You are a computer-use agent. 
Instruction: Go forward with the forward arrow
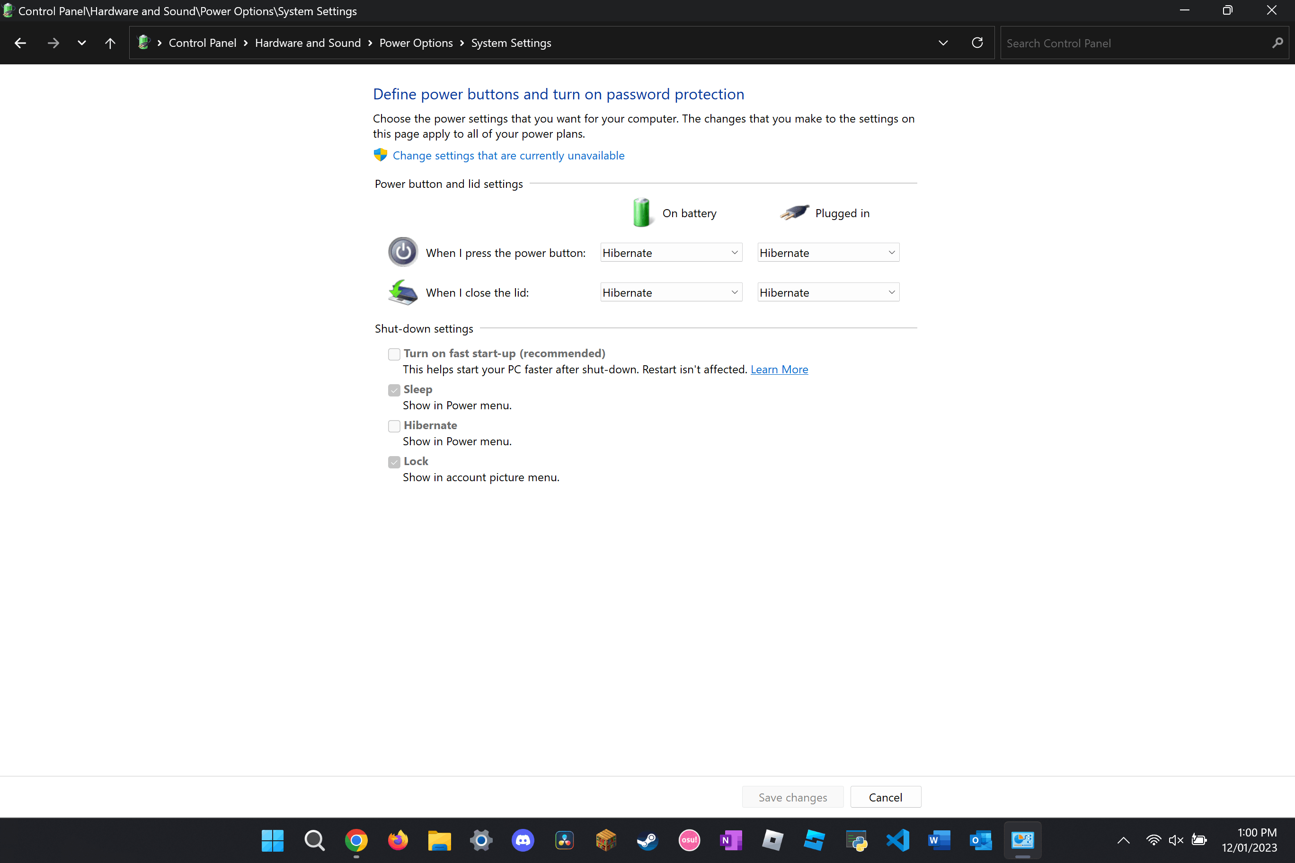pyautogui.click(x=53, y=43)
